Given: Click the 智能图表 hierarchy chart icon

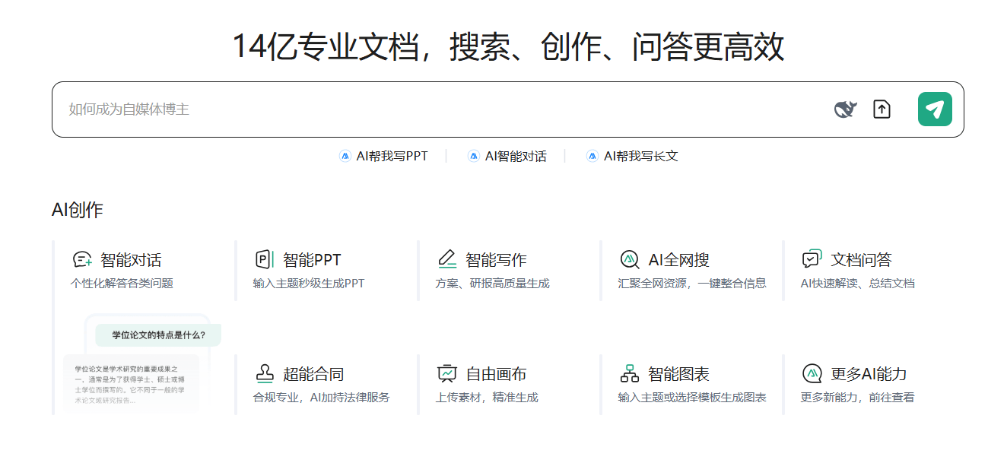Looking at the screenshot, I should coord(630,374).
